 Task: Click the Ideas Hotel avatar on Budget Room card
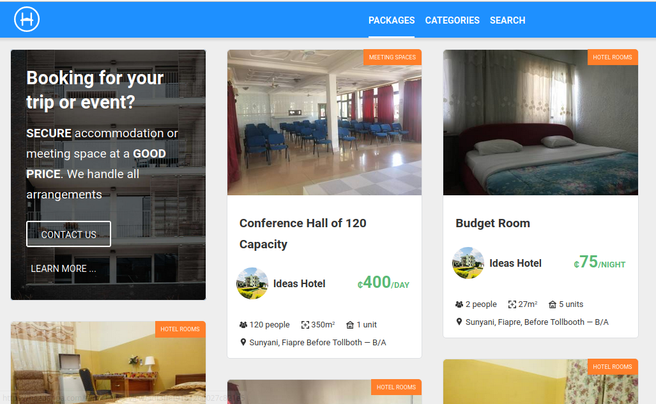click(468, 263)
